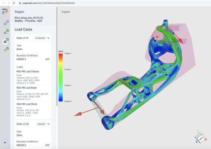Click the blue back arrow in sidebar
Screen dimensions: 211x149
click(x=5, y=142)
